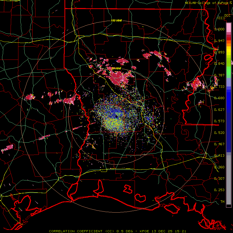233x233 pixels.
Task: Click the 100 NMI range ring label
Action: [x=116, y=20]
